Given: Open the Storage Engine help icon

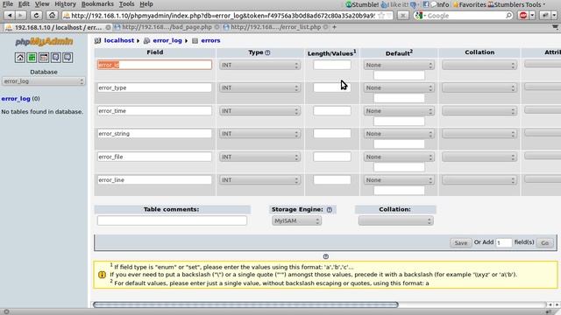Looking at the screenshot, I should 330,210.
